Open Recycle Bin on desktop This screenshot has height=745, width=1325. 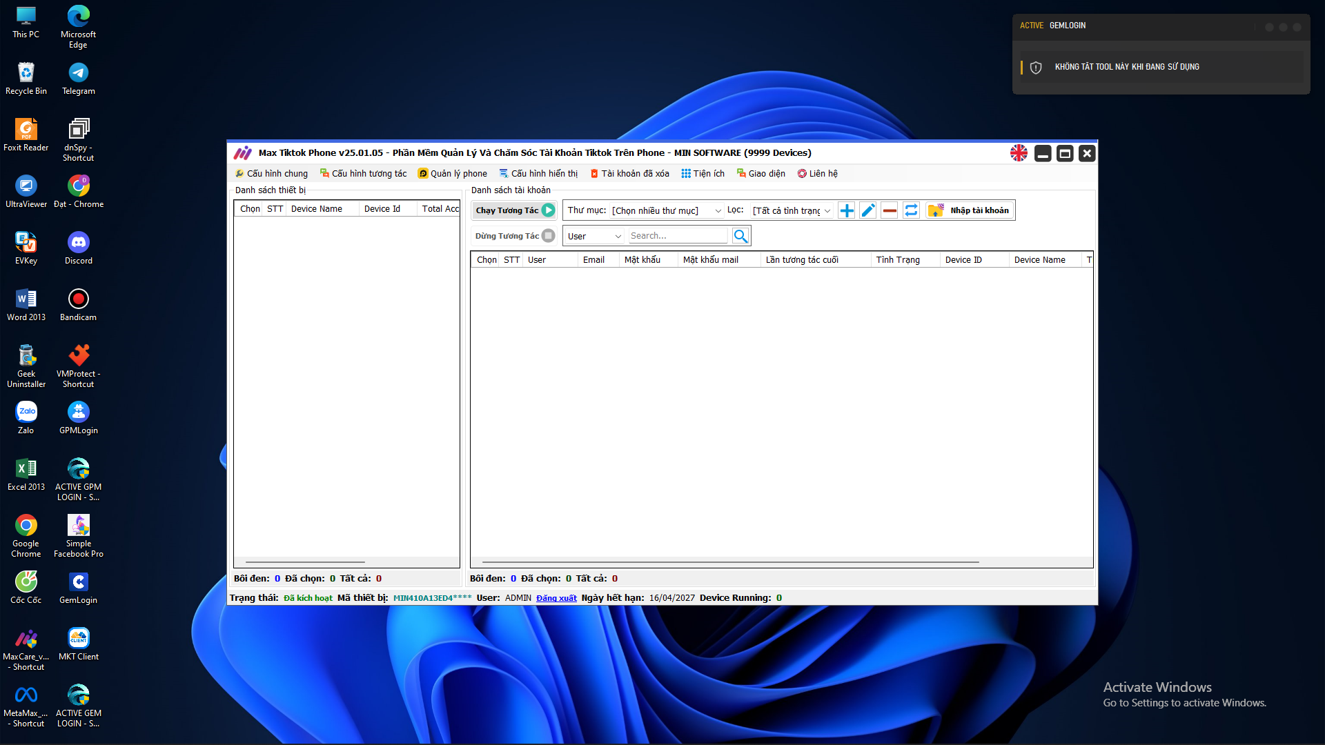coord(26,79)
